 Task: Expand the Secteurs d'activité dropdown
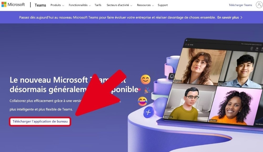(119, 5)
